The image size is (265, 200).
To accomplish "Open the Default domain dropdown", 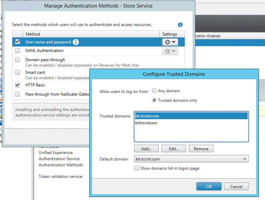I will click(191, 159).
